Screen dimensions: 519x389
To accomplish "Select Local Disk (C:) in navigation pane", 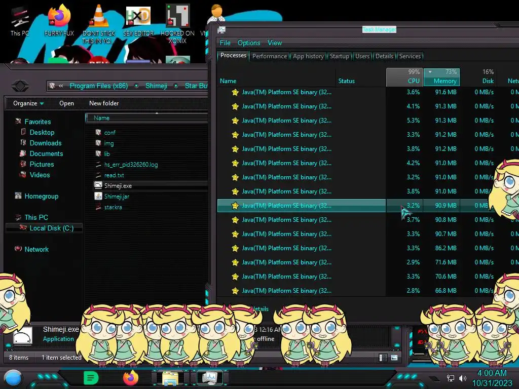I will (45, 228).
